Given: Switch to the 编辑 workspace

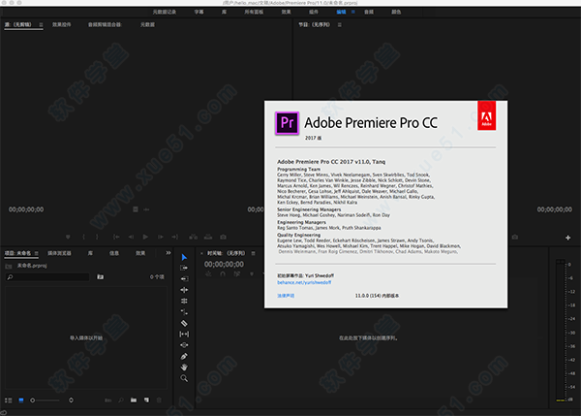Looking at the screenshot, I should pyautogui.click(x=341, y=12).
